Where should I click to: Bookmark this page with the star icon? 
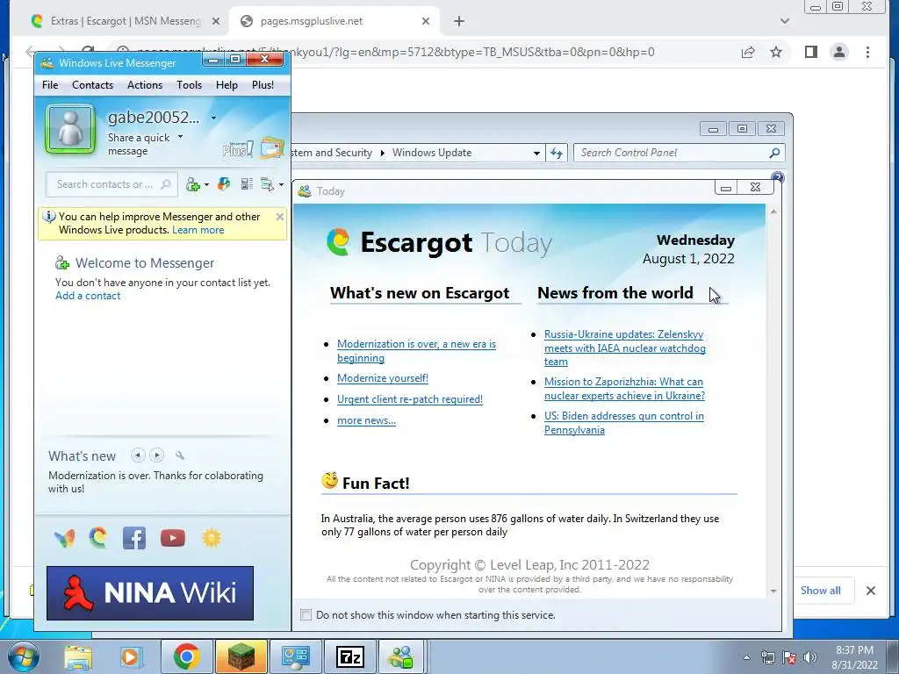click(x=776, y=52)
